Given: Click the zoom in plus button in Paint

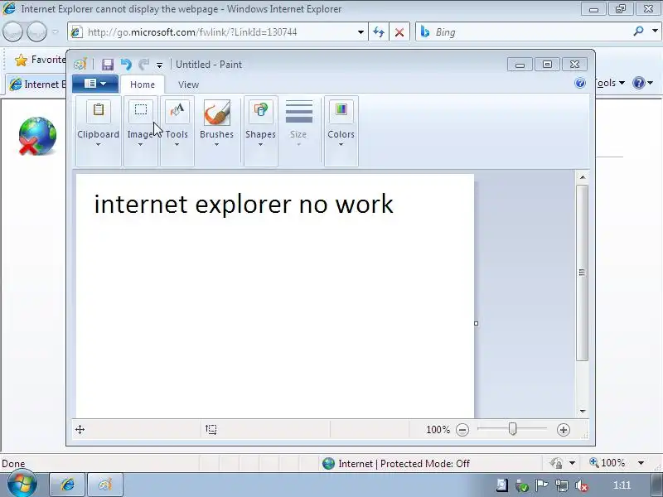Looking at the screenshot, I should point(563,430).
